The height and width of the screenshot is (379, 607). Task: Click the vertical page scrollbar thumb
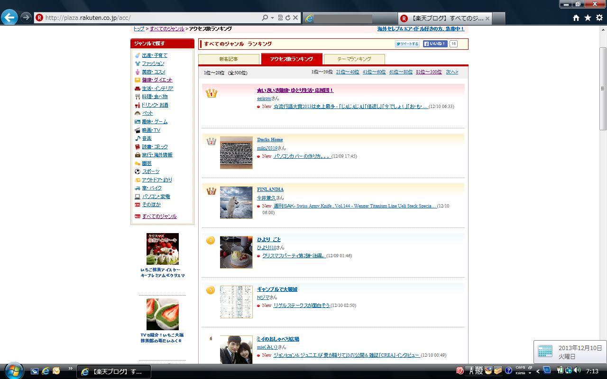pyautogui.click(x=603, y=88)
